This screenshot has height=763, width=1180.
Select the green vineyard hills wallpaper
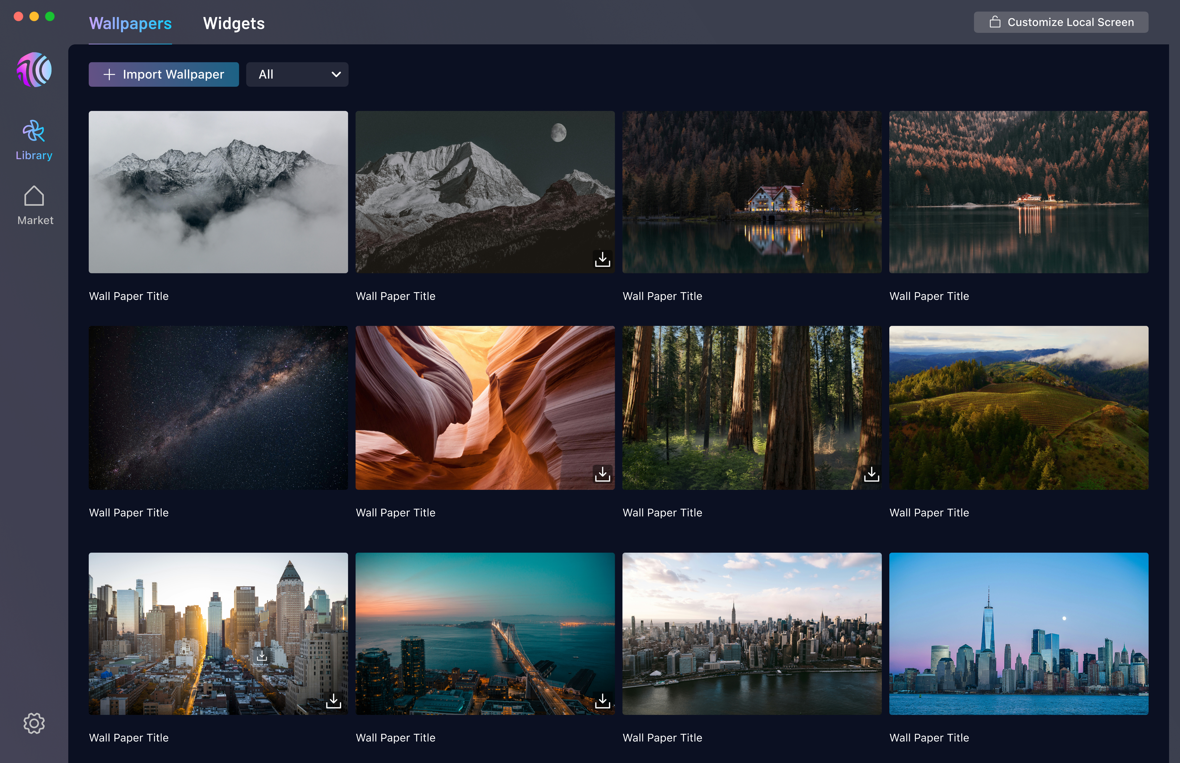[1018, 407]
